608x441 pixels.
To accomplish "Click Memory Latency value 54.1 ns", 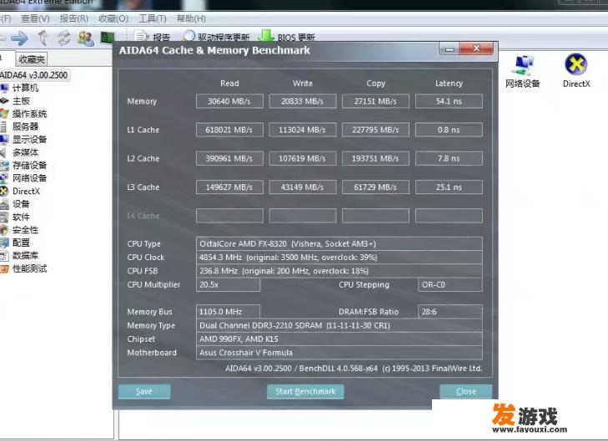I will (449, 101).
